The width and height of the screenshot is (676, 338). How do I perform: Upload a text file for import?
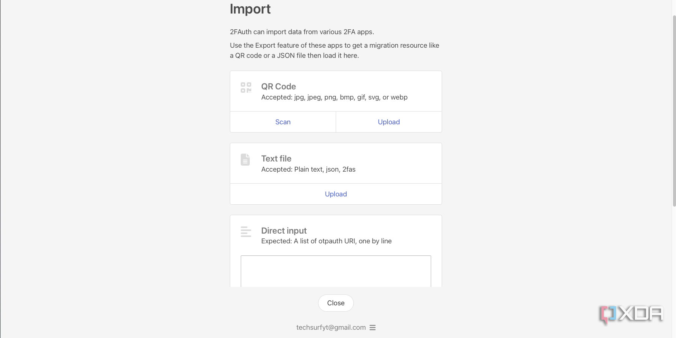point(336,194)
